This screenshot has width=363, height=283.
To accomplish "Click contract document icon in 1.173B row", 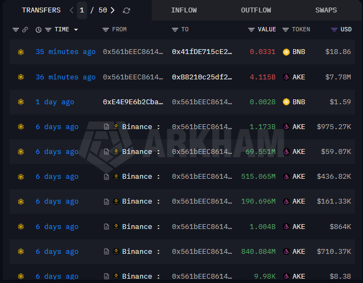I will tap(106, 127).
